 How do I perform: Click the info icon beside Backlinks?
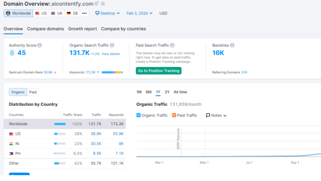(232, 45)
